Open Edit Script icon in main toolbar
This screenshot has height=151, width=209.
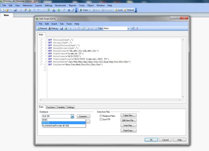pyautogui.click(x=25, y=10)
